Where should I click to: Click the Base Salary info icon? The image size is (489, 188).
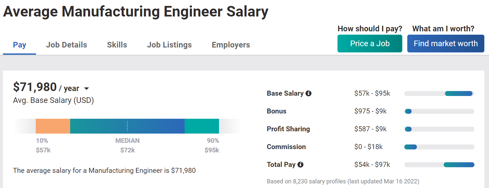[308, 93]
